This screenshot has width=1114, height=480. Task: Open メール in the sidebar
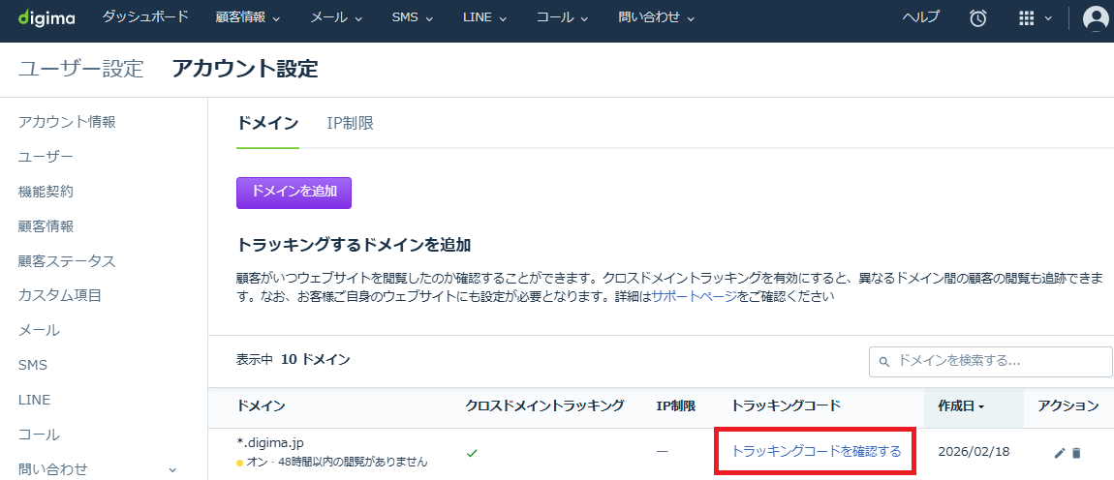39,330
